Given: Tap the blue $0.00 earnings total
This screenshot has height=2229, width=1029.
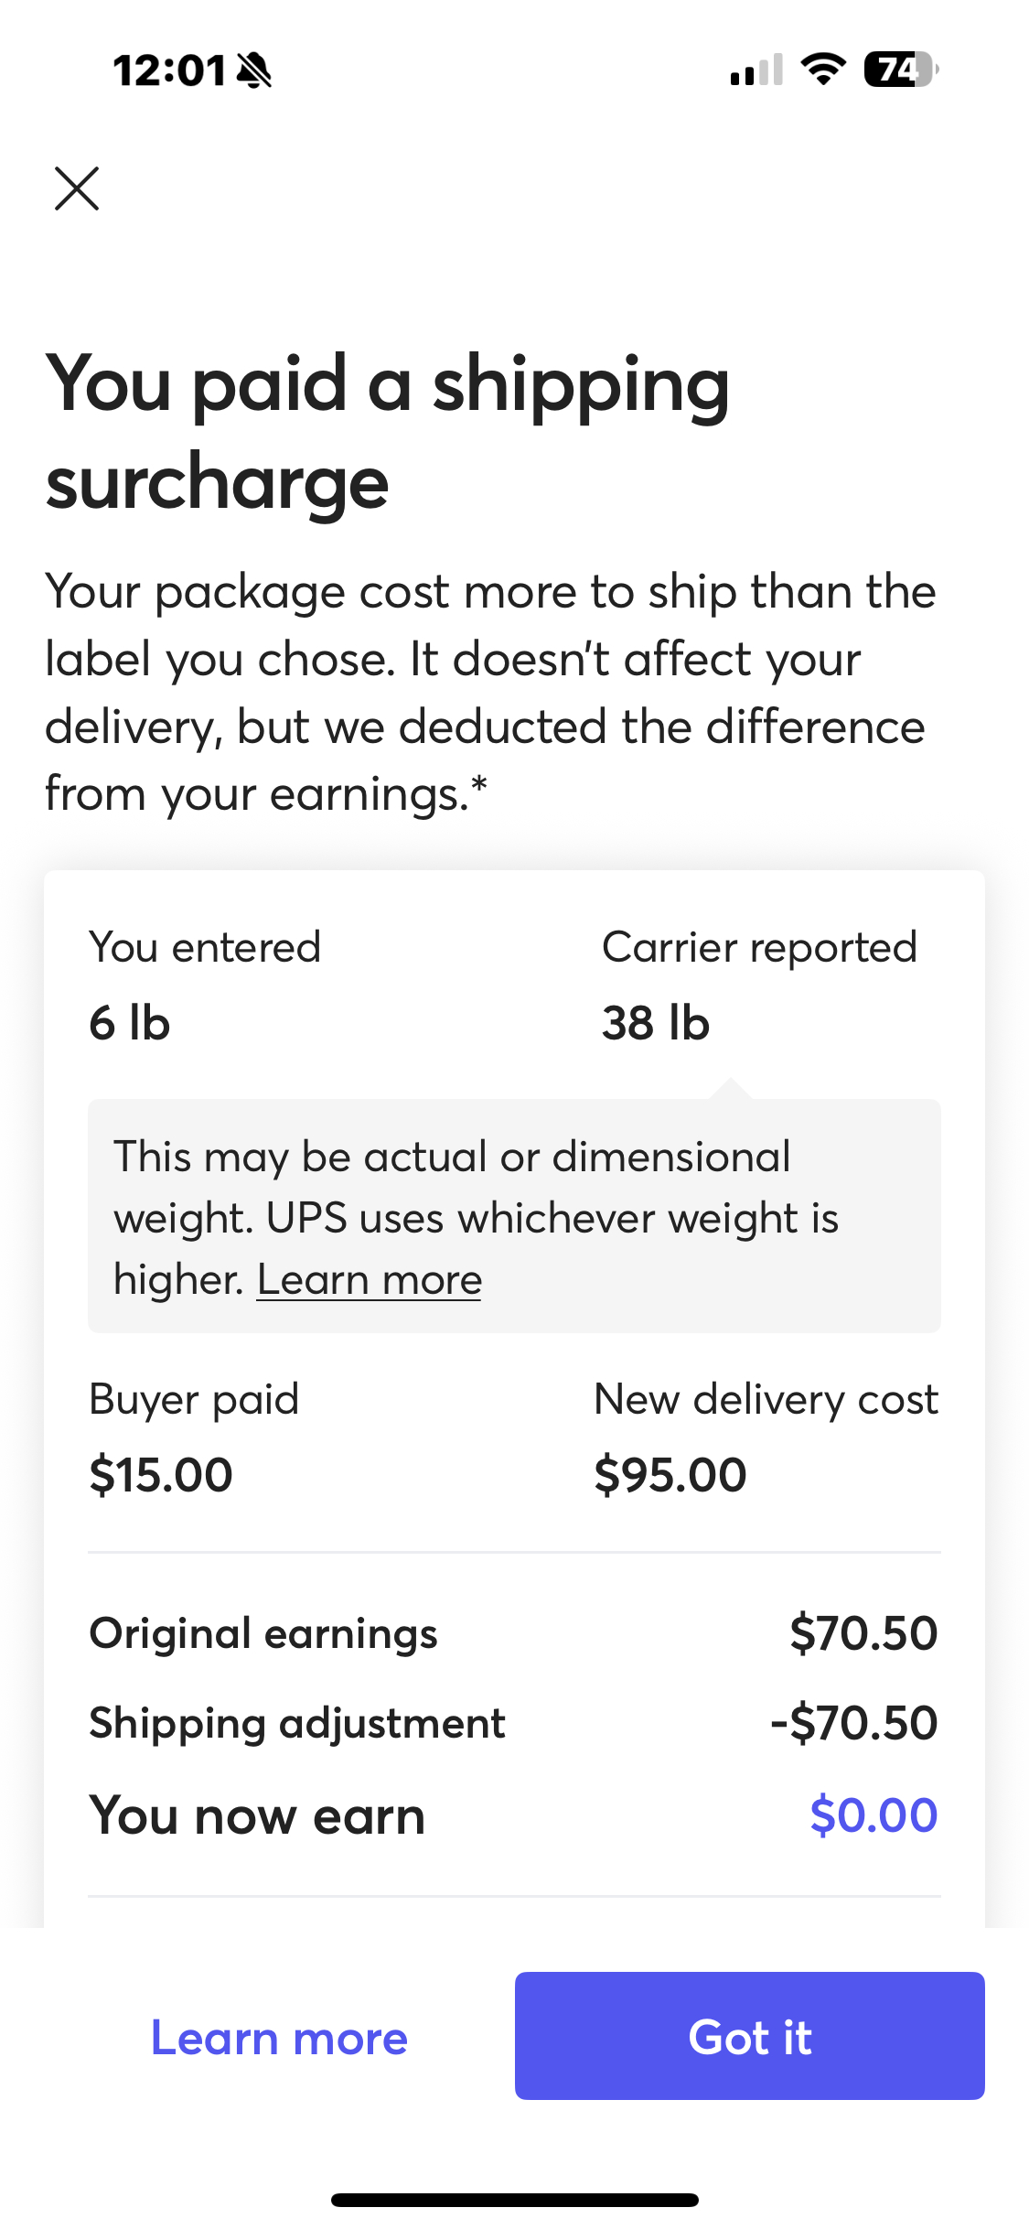Looking at the screenshot, I should [x=874, y=1814].
